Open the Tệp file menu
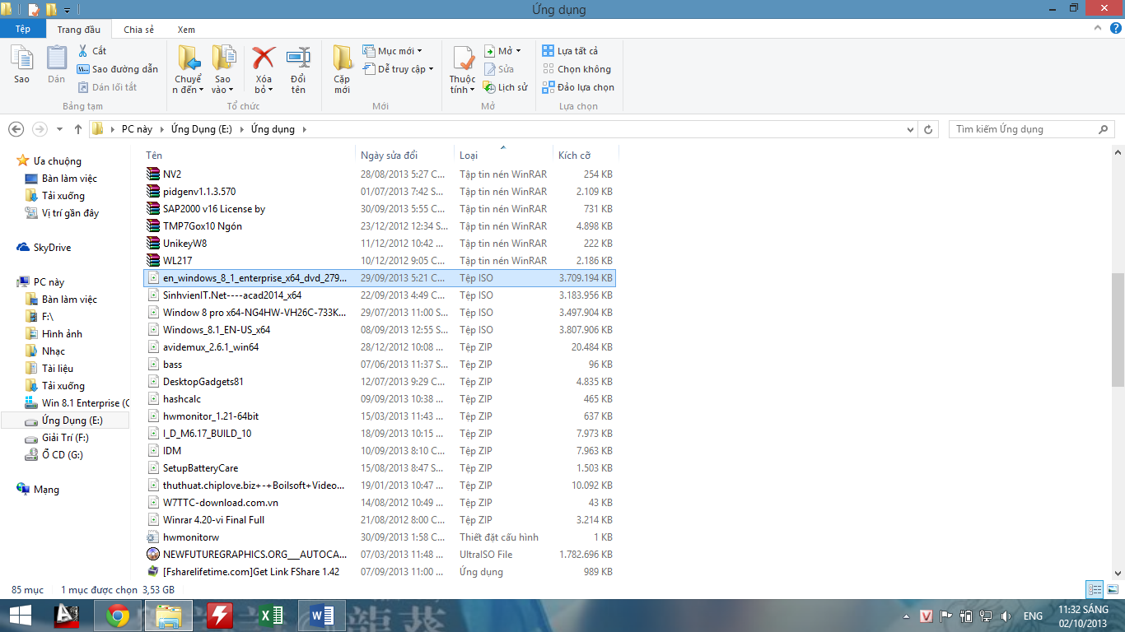 pyautogui.click(x=23, y=29)
